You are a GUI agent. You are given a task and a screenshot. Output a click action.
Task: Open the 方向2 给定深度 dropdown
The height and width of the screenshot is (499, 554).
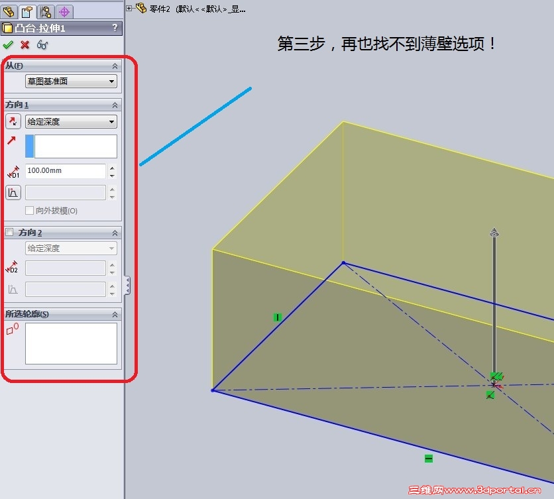click(x=71, y=248)
